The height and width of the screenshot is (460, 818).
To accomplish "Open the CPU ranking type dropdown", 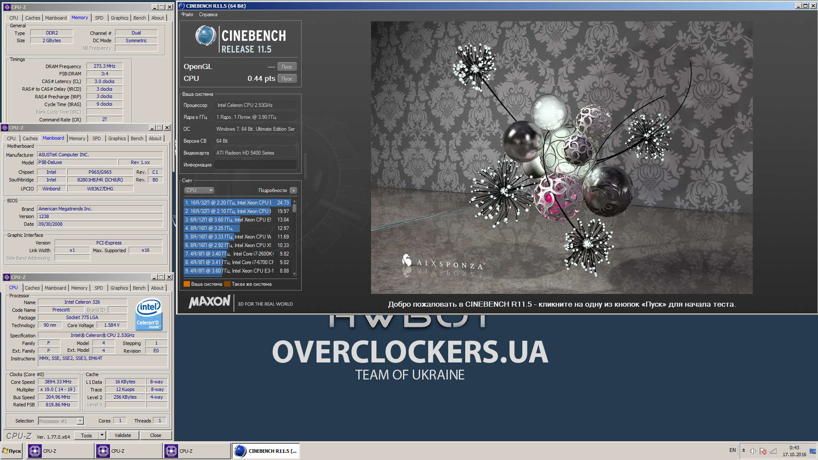I will (199, 190).
